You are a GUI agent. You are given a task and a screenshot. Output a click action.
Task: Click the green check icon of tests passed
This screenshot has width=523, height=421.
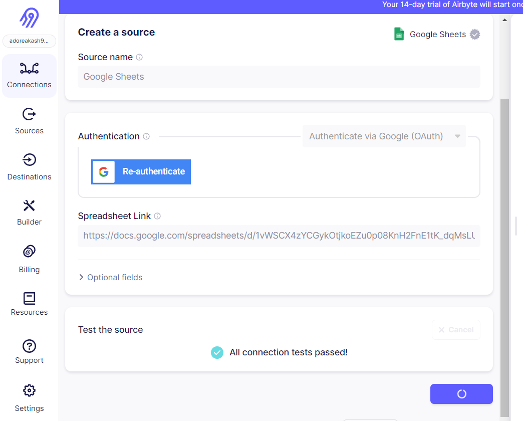[x=217, y=353]
